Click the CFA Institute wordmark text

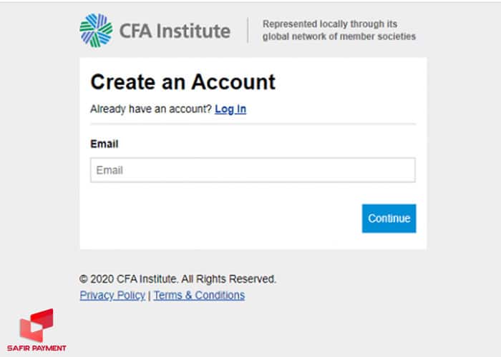point(174,31)
